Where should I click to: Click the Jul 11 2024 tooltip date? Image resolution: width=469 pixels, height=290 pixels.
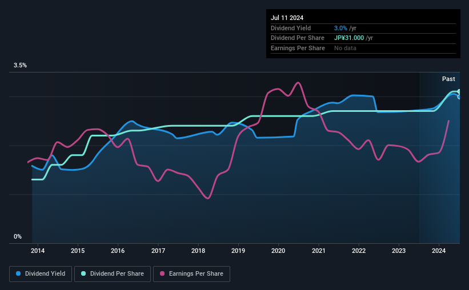[287, 18]
